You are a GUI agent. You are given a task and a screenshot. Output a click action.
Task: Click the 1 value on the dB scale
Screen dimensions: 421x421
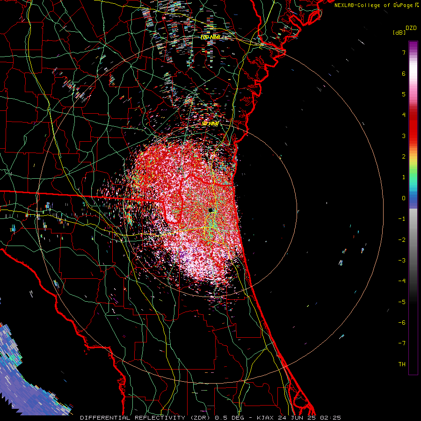[404, 177]
